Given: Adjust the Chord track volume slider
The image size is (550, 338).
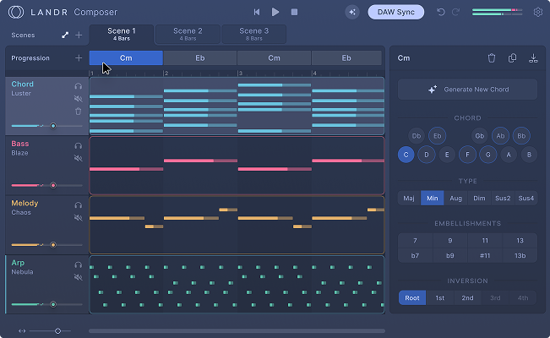Looking at the screenshot, I should (x=47, y=126).
